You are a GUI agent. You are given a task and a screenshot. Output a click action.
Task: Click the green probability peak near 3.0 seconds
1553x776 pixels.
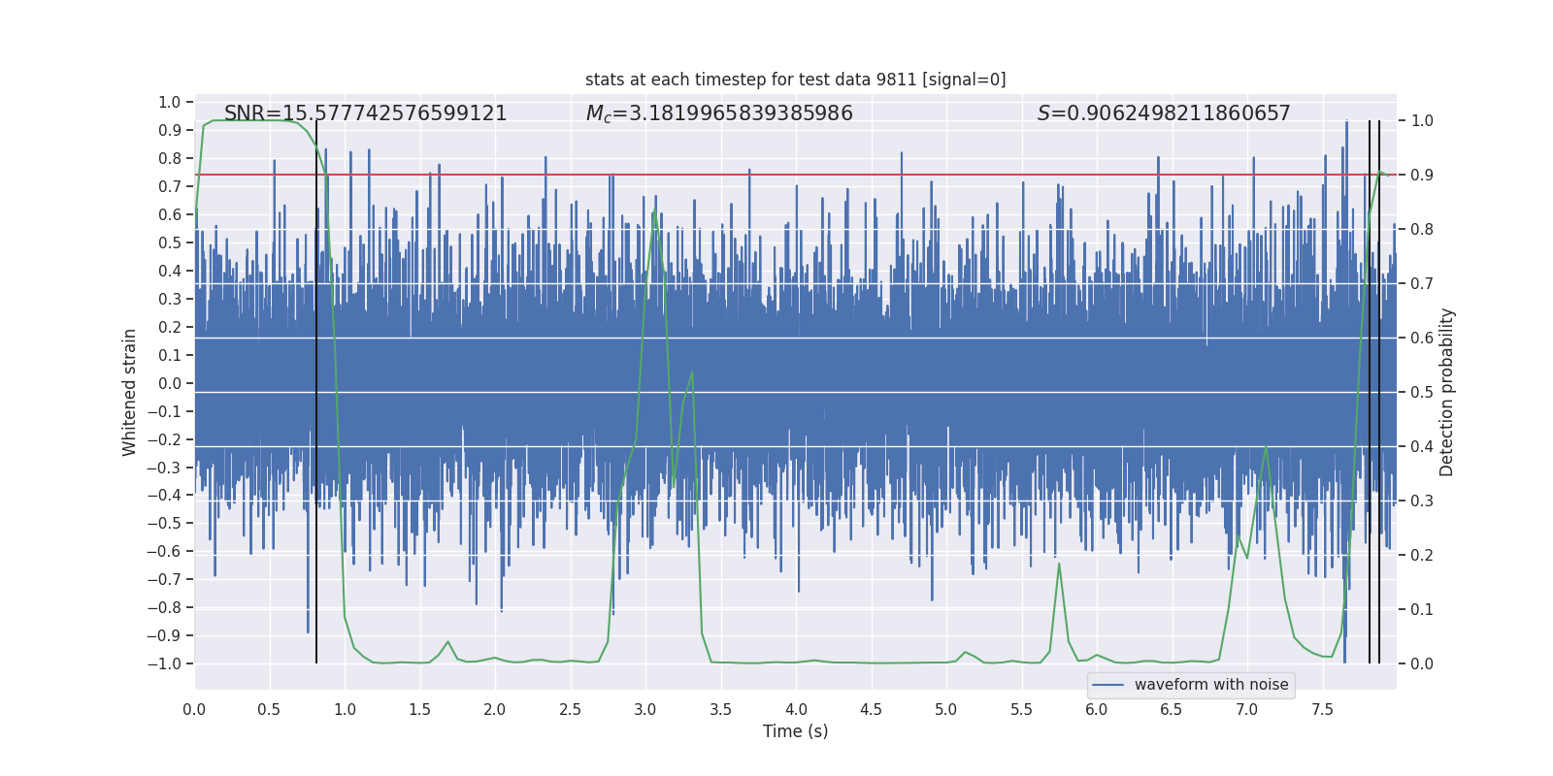[655, 211]
